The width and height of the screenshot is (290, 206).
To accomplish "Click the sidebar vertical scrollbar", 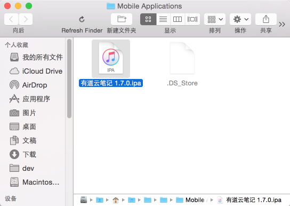I will (69, 78).
